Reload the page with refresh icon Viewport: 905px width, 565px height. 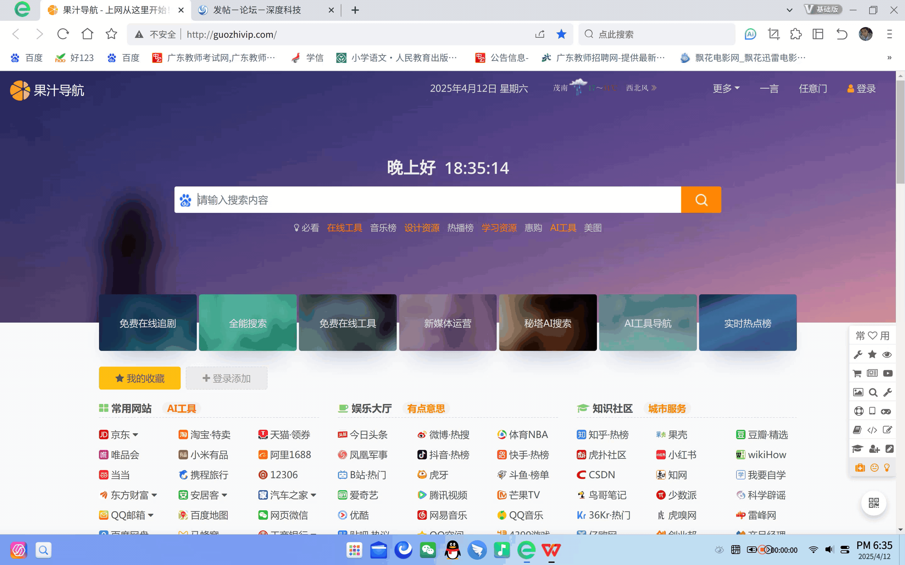click(63, 34)
